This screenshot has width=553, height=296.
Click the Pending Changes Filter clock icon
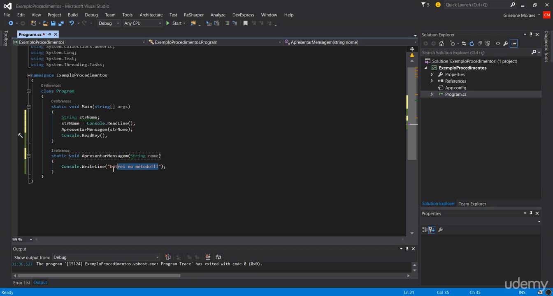[x=453, y=44]
